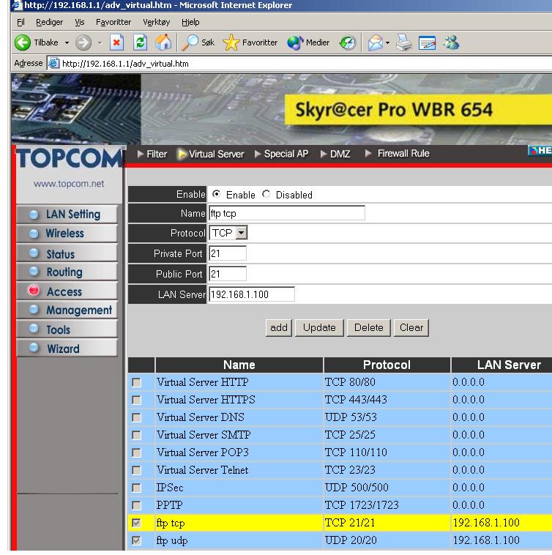The image size is (552, 555).
Task: Click the red Access bullet icon
Action: coord(34,290)
